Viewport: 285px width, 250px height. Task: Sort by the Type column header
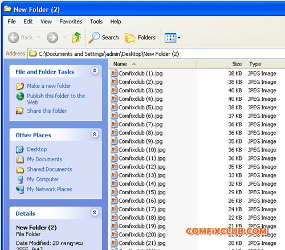tap(265, 64)
